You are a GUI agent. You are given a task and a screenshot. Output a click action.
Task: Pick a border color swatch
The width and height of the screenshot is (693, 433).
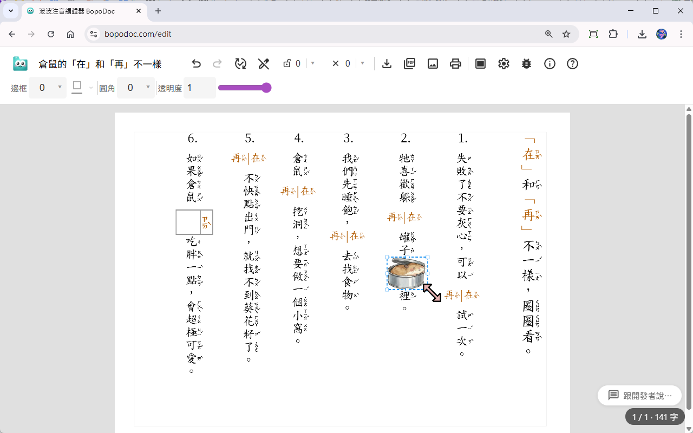(x=76, y=87)
